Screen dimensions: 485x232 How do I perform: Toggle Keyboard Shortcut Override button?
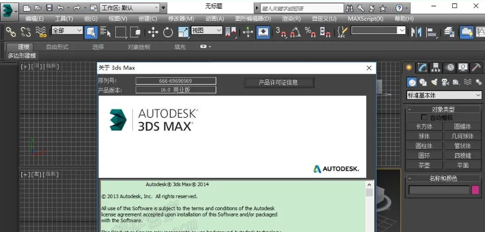[x=263, y=32]
